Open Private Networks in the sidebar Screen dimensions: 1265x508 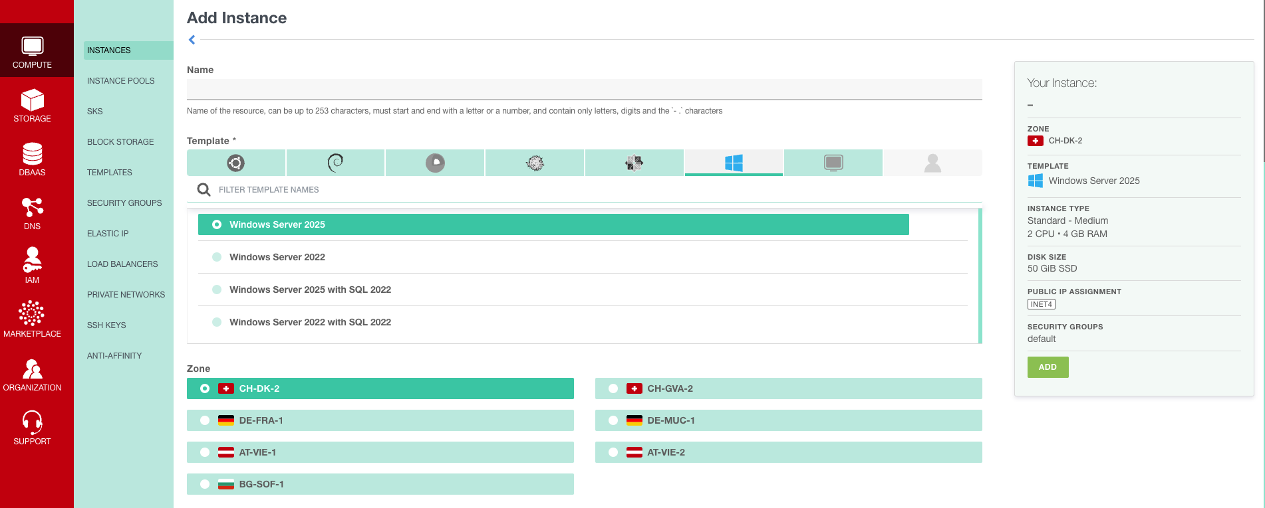(x=126, y=295)
